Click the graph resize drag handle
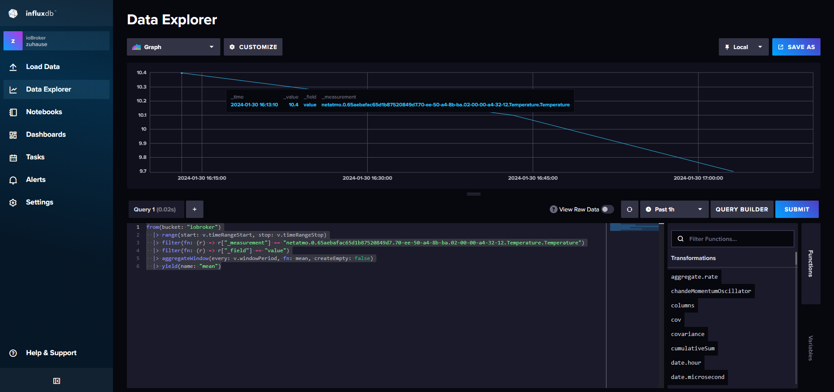834x392 pixels. coord(474,194)
